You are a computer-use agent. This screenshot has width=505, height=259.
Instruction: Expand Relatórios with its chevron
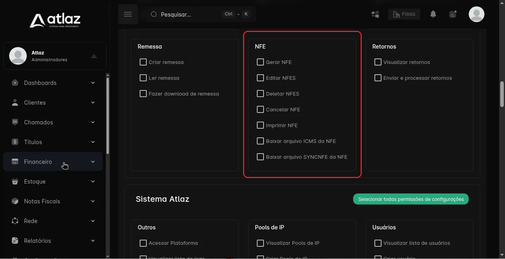click(x=93, y=240)
